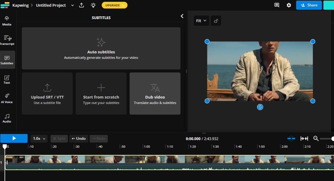This screenshot has height=181, width=334.
Task: Expand the project name dropdown arrow
Action: pos(72,5)
